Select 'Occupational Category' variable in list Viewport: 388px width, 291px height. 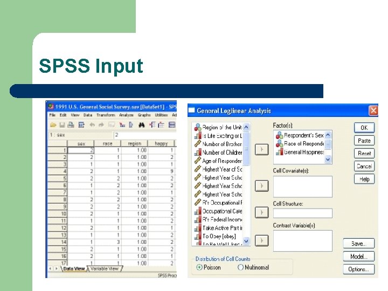point(218,211)
